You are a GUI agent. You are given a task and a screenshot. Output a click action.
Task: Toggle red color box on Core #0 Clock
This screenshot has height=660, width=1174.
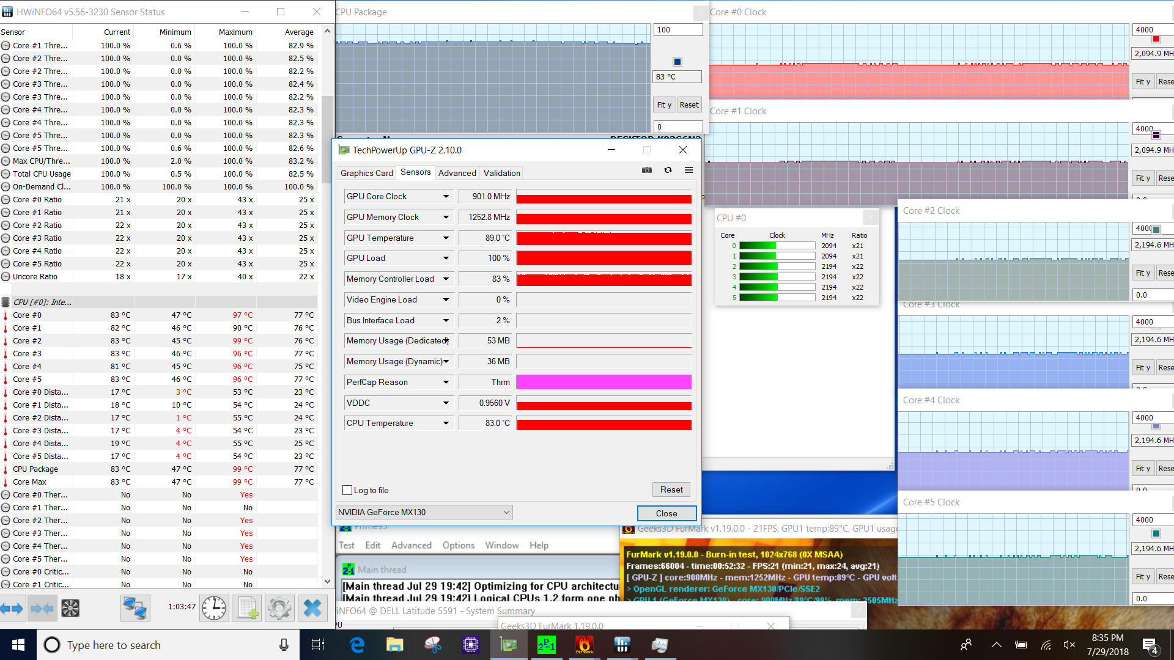[x=1156, y=40]
